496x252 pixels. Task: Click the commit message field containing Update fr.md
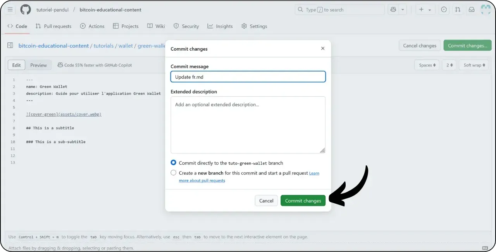point(248,77)
